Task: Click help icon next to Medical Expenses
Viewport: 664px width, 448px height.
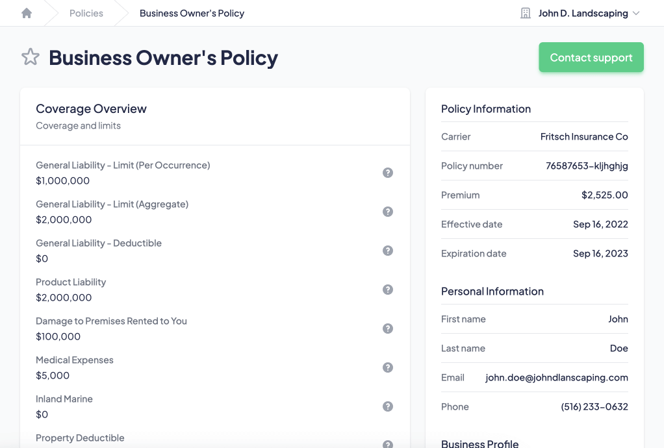Action: point(388,367)
